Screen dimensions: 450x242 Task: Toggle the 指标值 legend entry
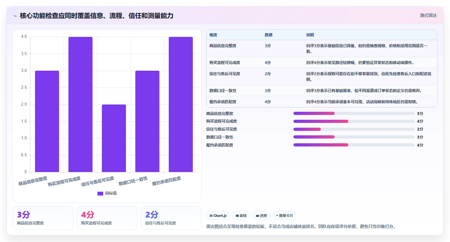coord(107,193)
